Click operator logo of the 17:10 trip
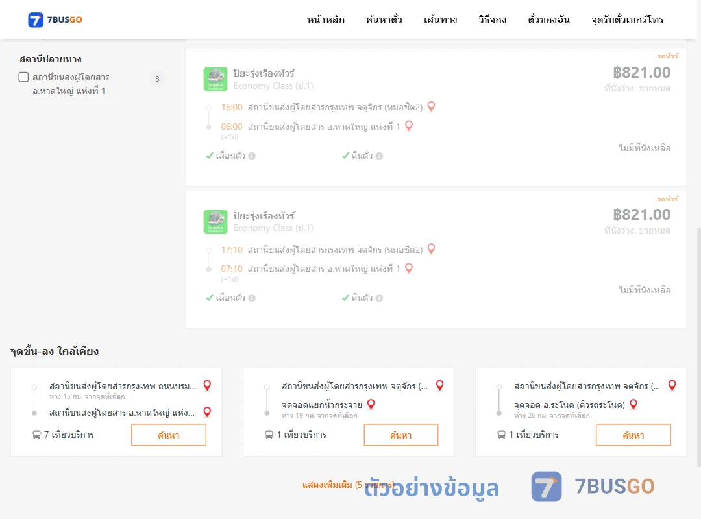 click(x=215, y=222)
